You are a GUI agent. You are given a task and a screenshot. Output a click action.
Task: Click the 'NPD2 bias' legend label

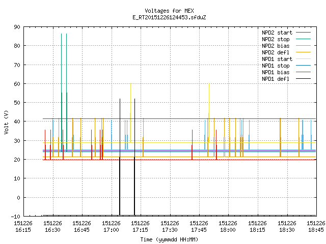[276, 46]
